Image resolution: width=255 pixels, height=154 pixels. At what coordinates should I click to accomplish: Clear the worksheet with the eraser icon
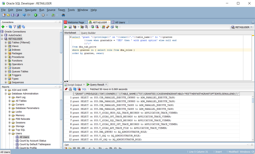[x=108, y=27]
